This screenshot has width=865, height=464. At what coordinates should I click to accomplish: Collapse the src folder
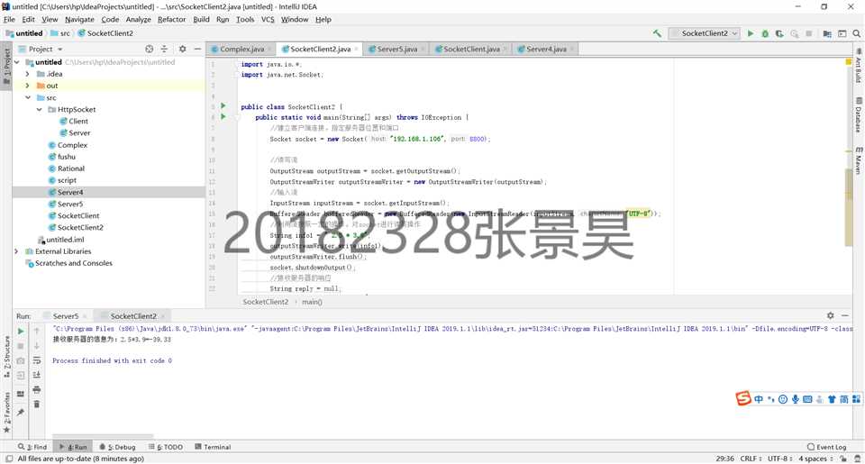point(28,97)
